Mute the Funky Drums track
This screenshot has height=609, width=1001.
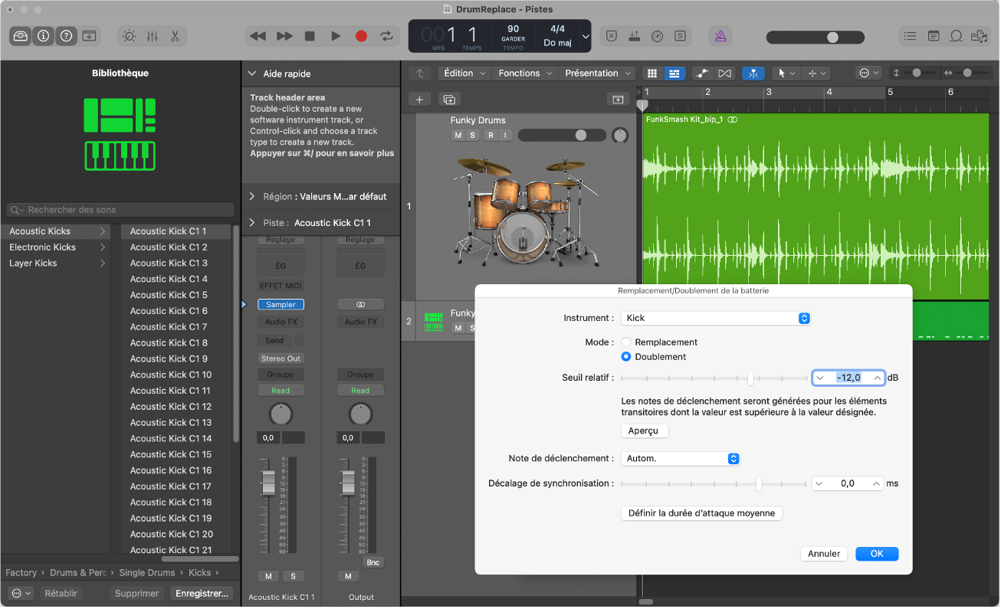458,136
